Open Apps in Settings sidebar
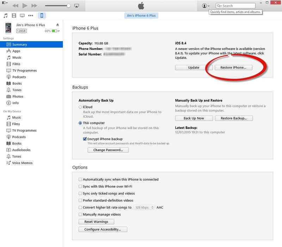The image size is (282, 247). pyautogui.click(x=31, y=51)
